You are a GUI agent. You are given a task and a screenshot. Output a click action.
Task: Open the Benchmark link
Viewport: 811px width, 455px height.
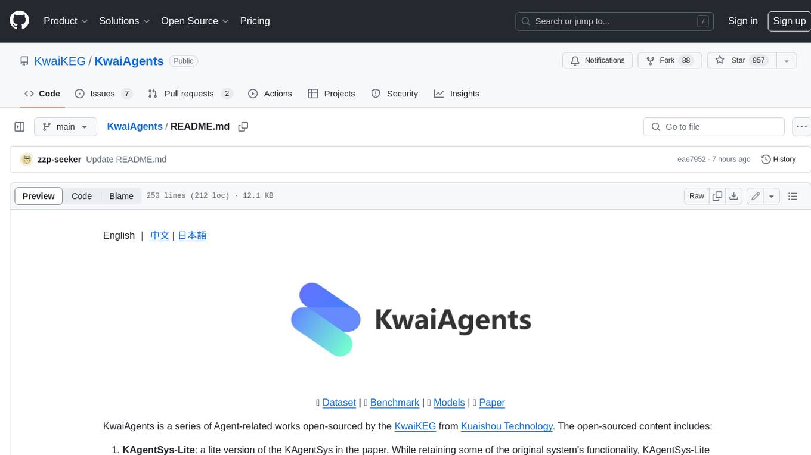[x=395, y=403]
